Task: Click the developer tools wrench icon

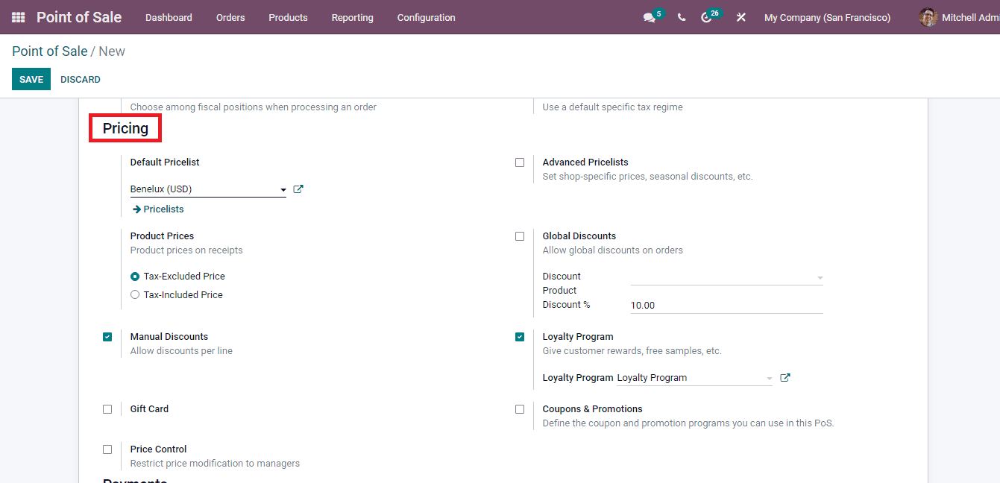Action: point(740,16)
